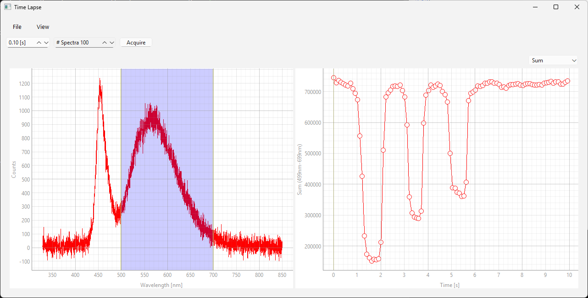Open the File menu
Image resolution: width=588 pixels, height=298 pixels.
point(17,27)
